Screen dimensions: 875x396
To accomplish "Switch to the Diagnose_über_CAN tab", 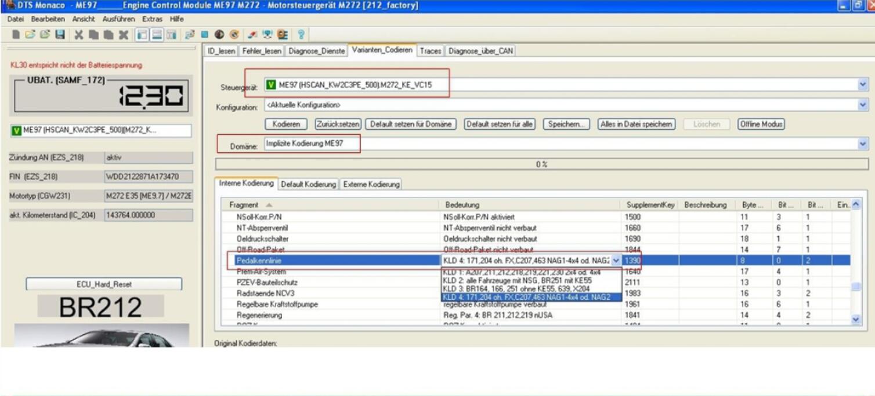I will 480,51.
